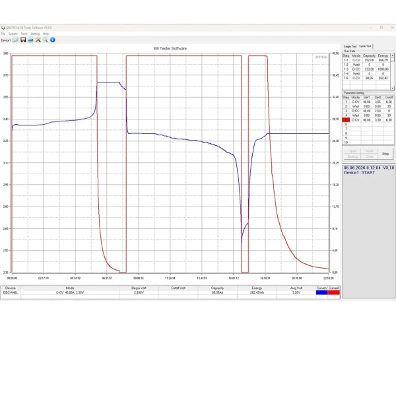Click the Capacity value in bottom status table

point(217,292)
